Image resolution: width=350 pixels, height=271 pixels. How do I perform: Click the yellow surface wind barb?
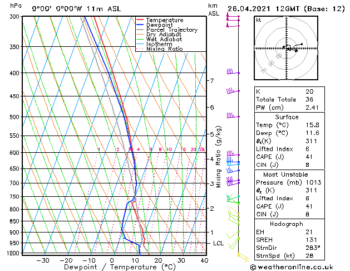pyautogui.click(x=242, y=256)
